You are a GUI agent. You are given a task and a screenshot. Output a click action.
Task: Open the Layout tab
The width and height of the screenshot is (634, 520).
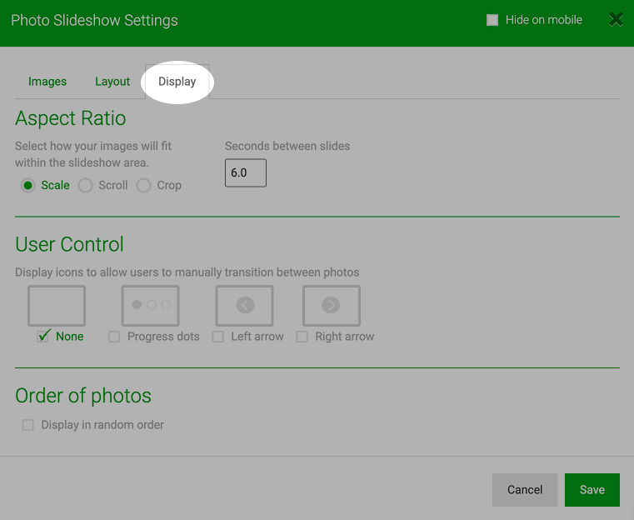pos(112,82)
